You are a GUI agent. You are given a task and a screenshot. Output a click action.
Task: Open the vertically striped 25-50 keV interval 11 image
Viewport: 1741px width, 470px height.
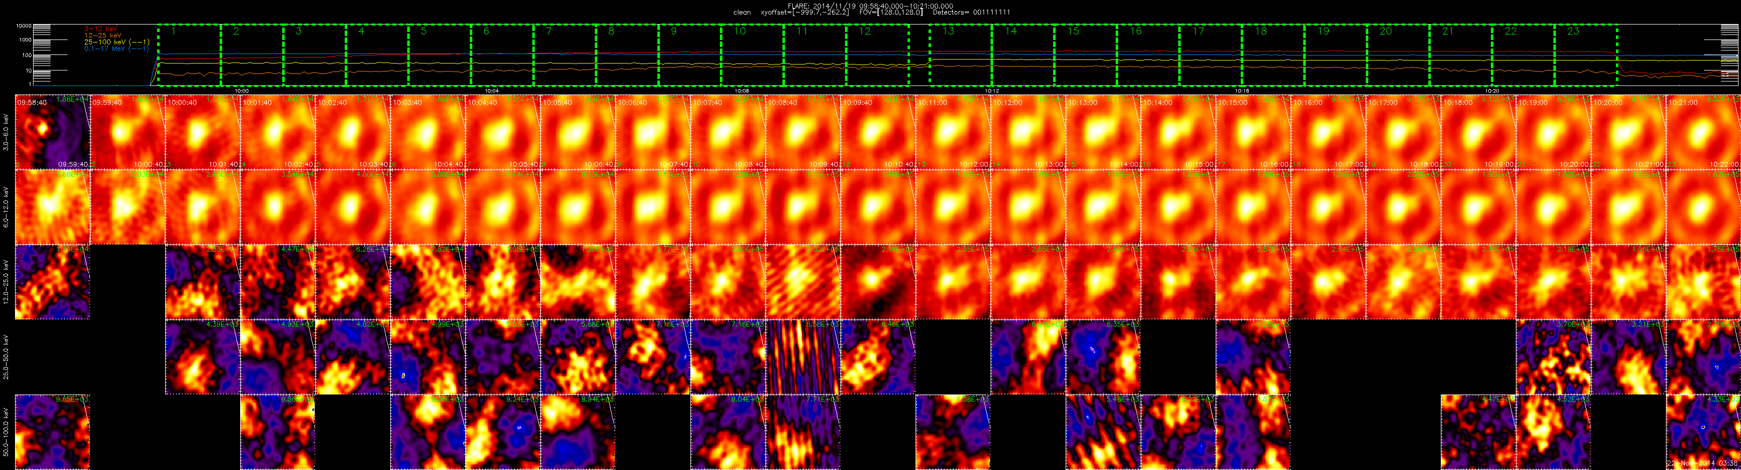pos(803,356)
